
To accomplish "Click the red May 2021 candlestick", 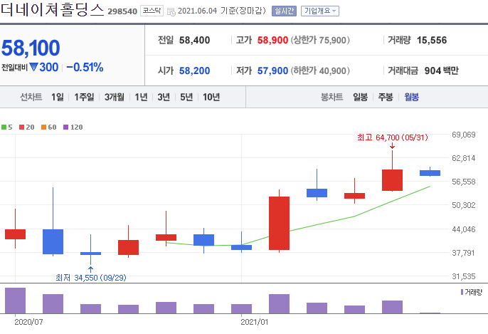I will click(x=392, y=180).
